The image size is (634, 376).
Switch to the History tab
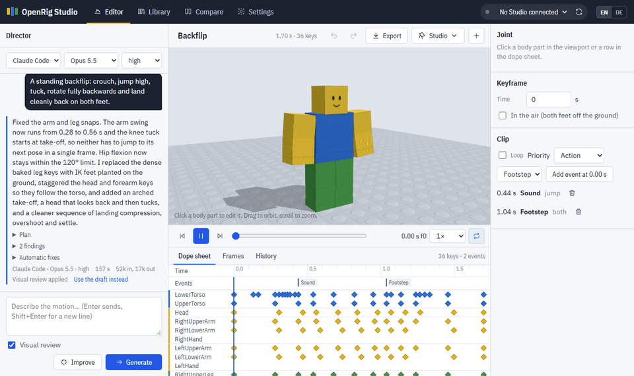click(266, 256)
